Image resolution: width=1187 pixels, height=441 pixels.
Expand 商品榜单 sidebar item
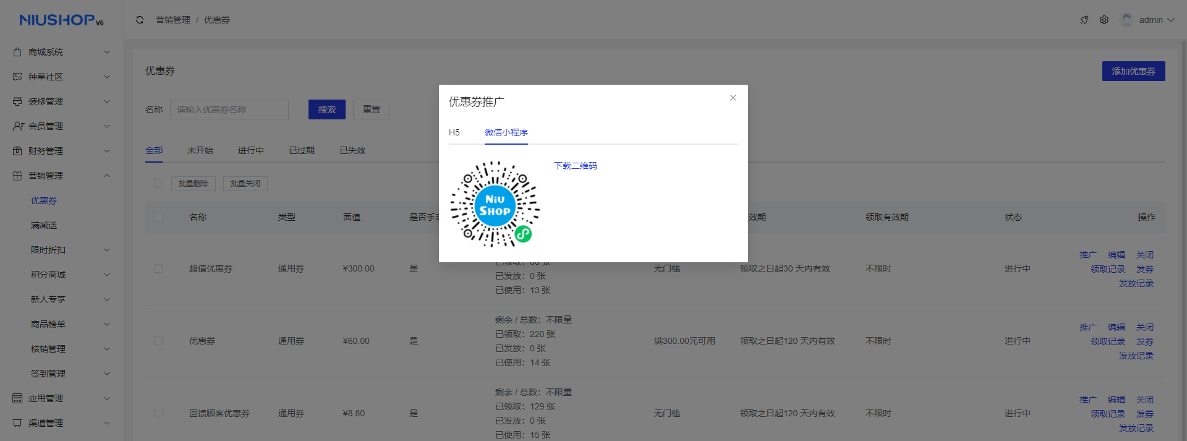62,324
